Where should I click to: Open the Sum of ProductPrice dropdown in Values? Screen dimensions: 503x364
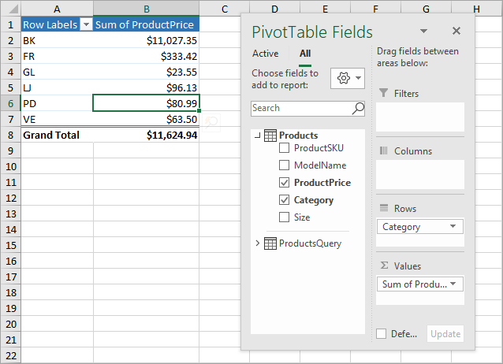tap(453, 284)
